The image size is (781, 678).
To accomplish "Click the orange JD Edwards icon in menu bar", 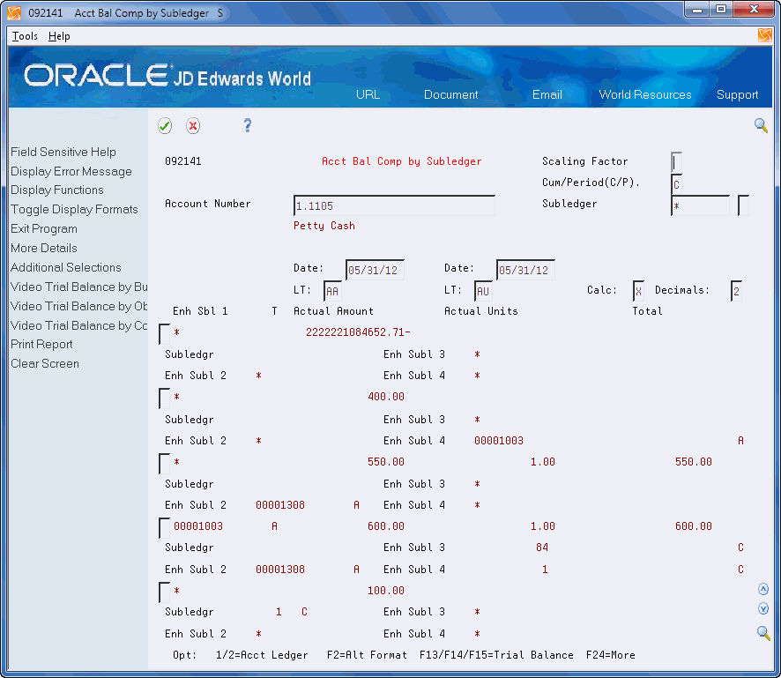I will tap(764, 35).
